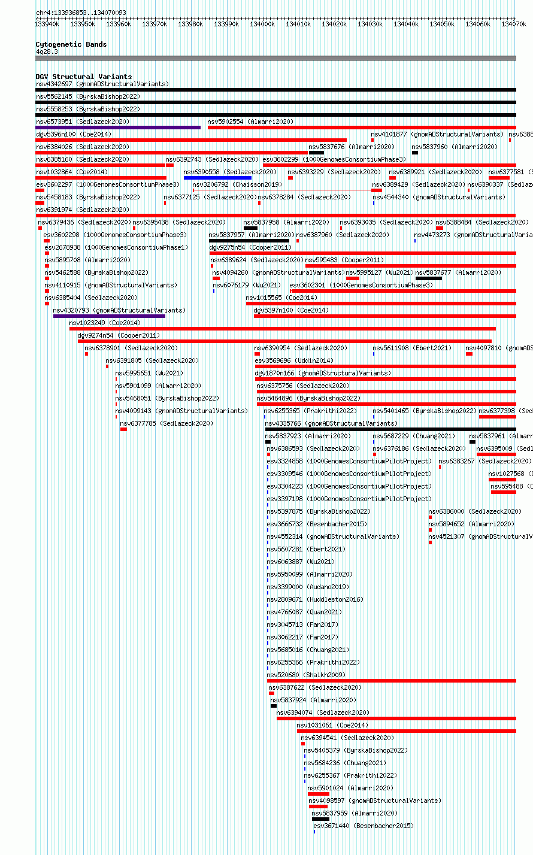Select the nsv6394074 Sedlazeck2020 label
Viewport: 533px width, 855px height.
[x=323, y=712]
